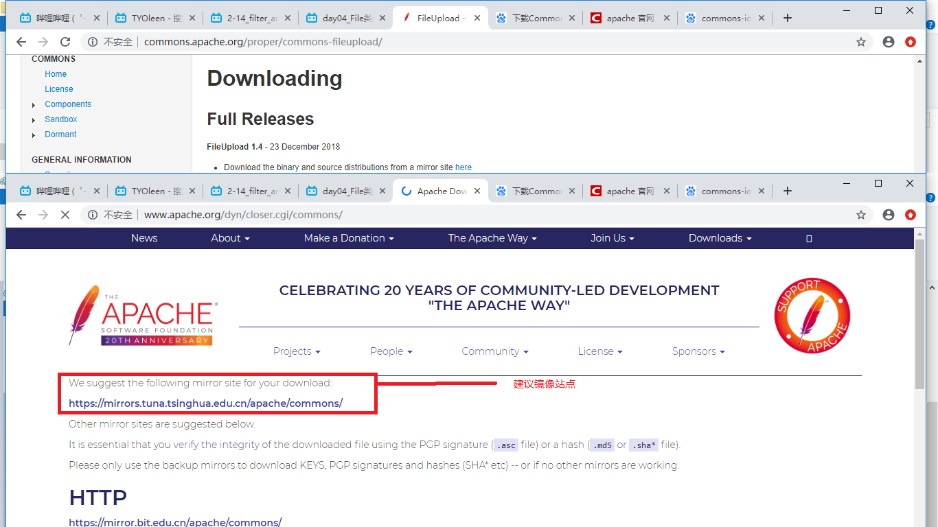
Task: Close the FileUpload tab in the upper window
Action: (x=477, y=19)
